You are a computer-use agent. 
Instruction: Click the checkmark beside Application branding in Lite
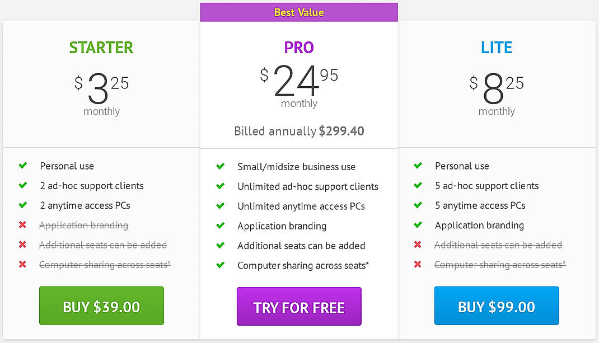[x=418, y=225]
